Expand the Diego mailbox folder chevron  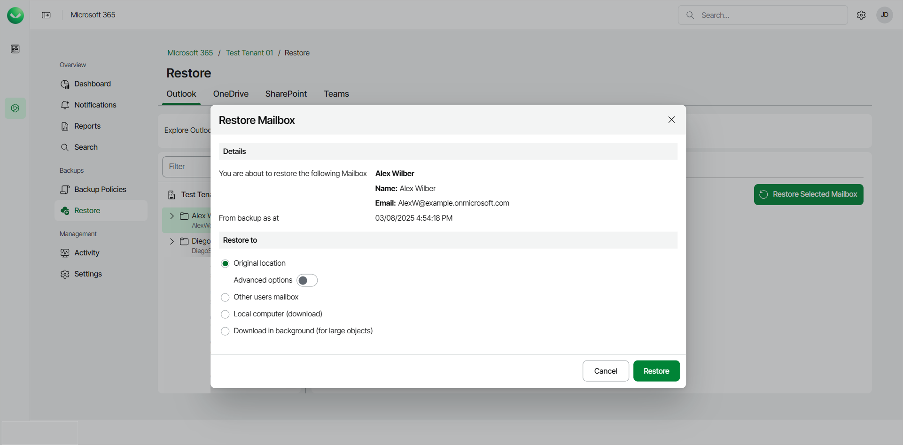pos(172,241)
